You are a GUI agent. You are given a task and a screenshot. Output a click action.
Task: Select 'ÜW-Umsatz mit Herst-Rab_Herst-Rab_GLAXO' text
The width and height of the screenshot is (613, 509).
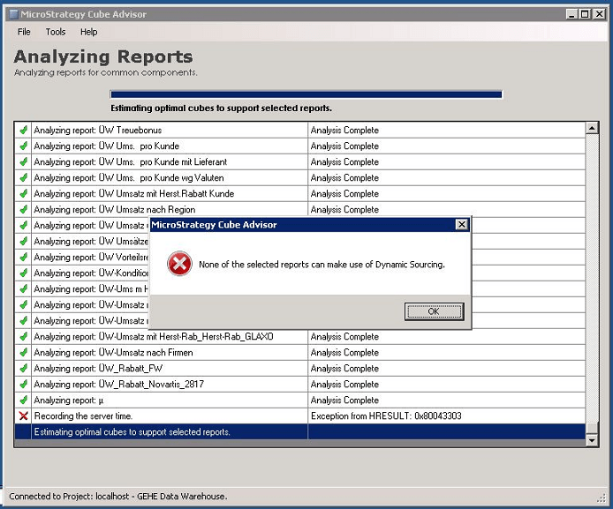tap(185, 336)
